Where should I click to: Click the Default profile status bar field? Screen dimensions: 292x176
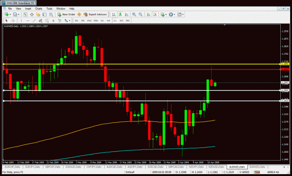pyautogui.click(x=130, y=172)
